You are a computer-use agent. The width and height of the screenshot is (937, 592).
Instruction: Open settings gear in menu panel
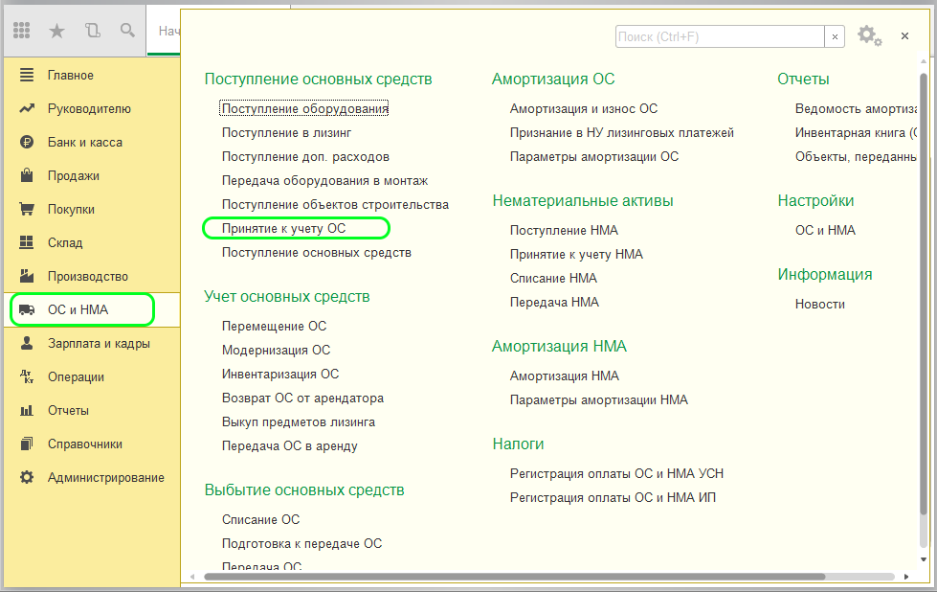(867, 35)
